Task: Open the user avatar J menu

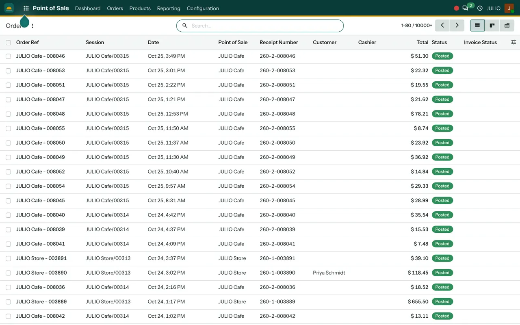Action: click(x=509, y=8)
